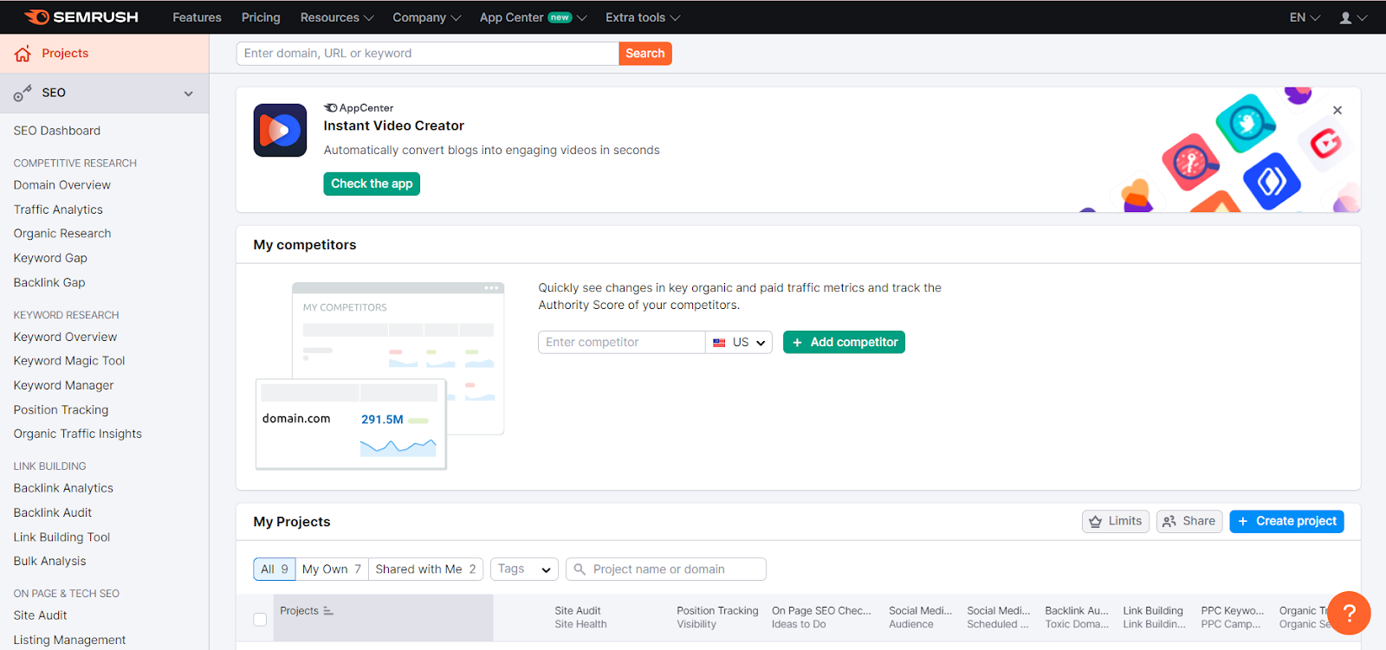Click the SEO key icon in sidebar
This screenshot has width=1386, height=650.
[x=23, y=93]
